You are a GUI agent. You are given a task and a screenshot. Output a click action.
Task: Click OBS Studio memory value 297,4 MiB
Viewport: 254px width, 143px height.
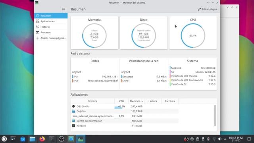pos(137,106)
